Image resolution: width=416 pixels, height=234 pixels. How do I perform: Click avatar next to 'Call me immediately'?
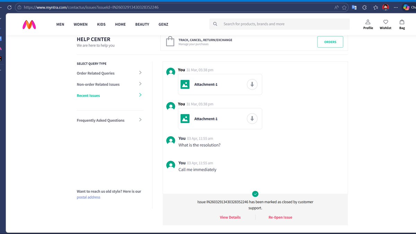[x=171, y=165]
